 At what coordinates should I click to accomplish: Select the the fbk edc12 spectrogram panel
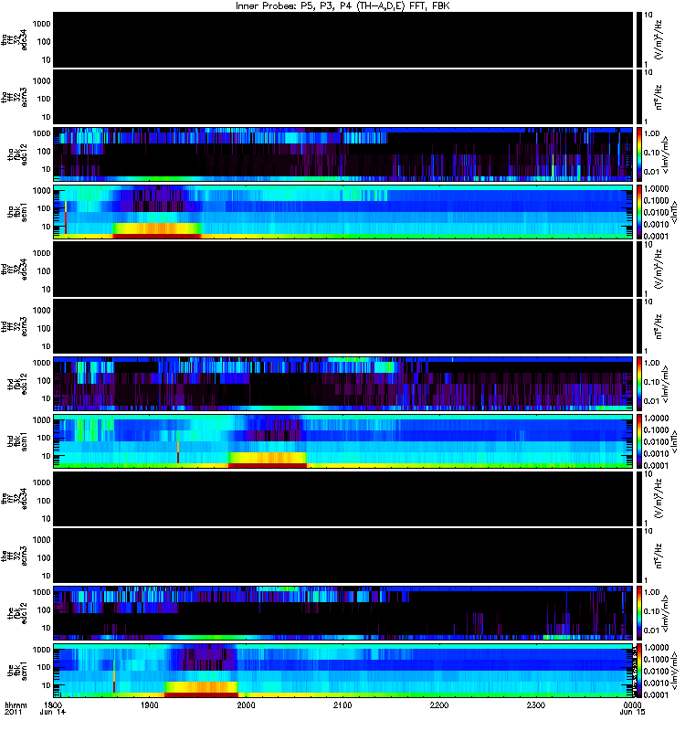343,613
